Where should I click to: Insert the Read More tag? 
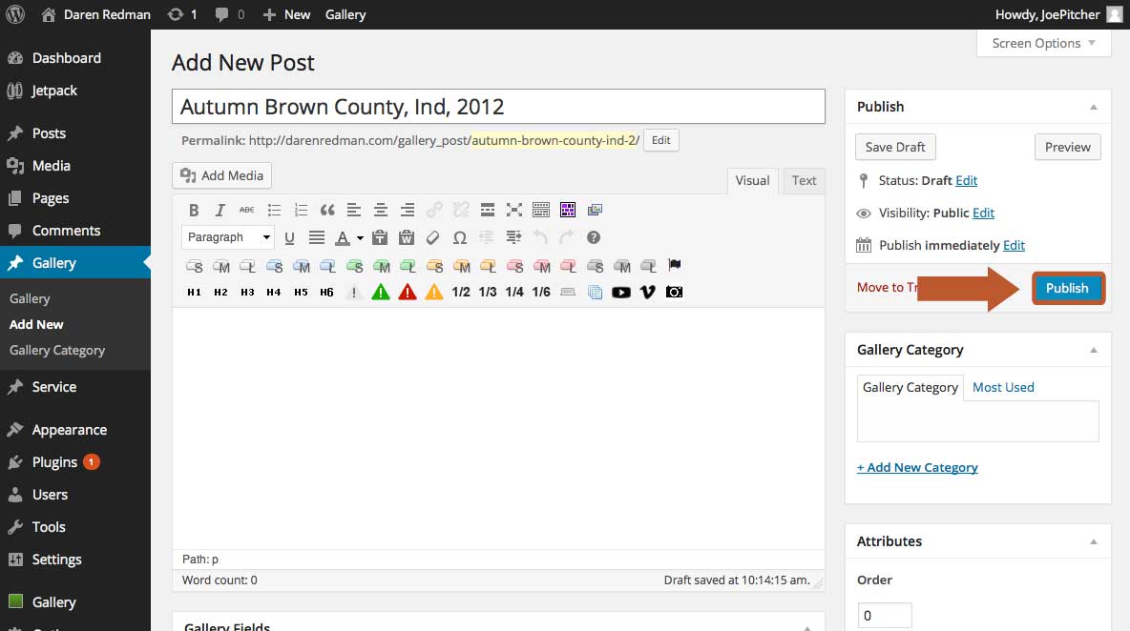(487, 210)
